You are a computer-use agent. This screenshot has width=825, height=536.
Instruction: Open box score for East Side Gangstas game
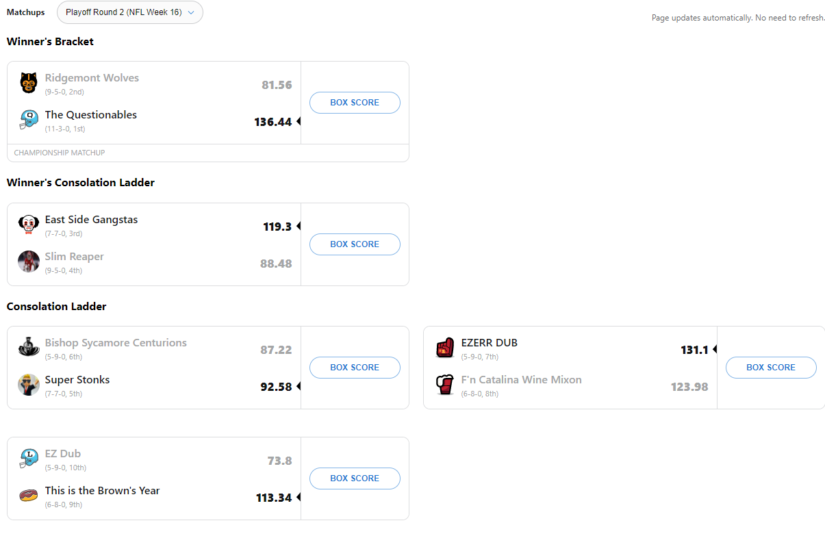coord(355,244)
